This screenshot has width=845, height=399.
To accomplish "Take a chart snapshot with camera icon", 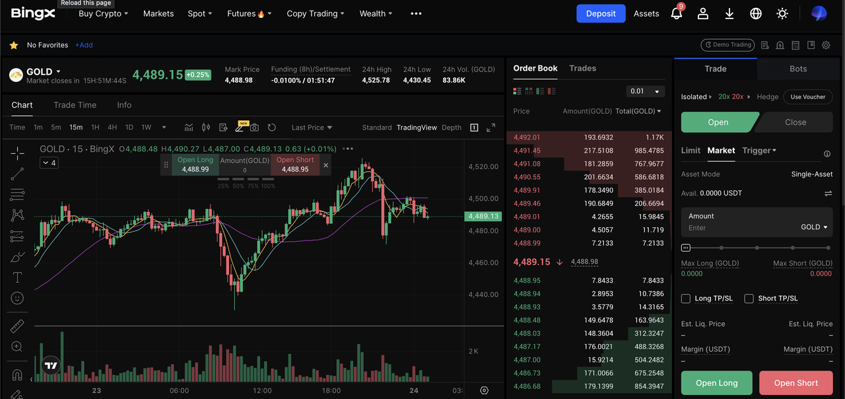I will (x=254, y=127).
